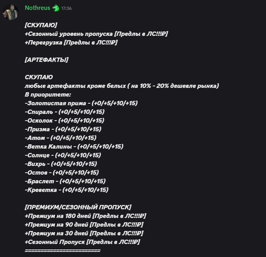Click the Премиум на 180 дней line
The image size is (266, 257).
[86, 216]
